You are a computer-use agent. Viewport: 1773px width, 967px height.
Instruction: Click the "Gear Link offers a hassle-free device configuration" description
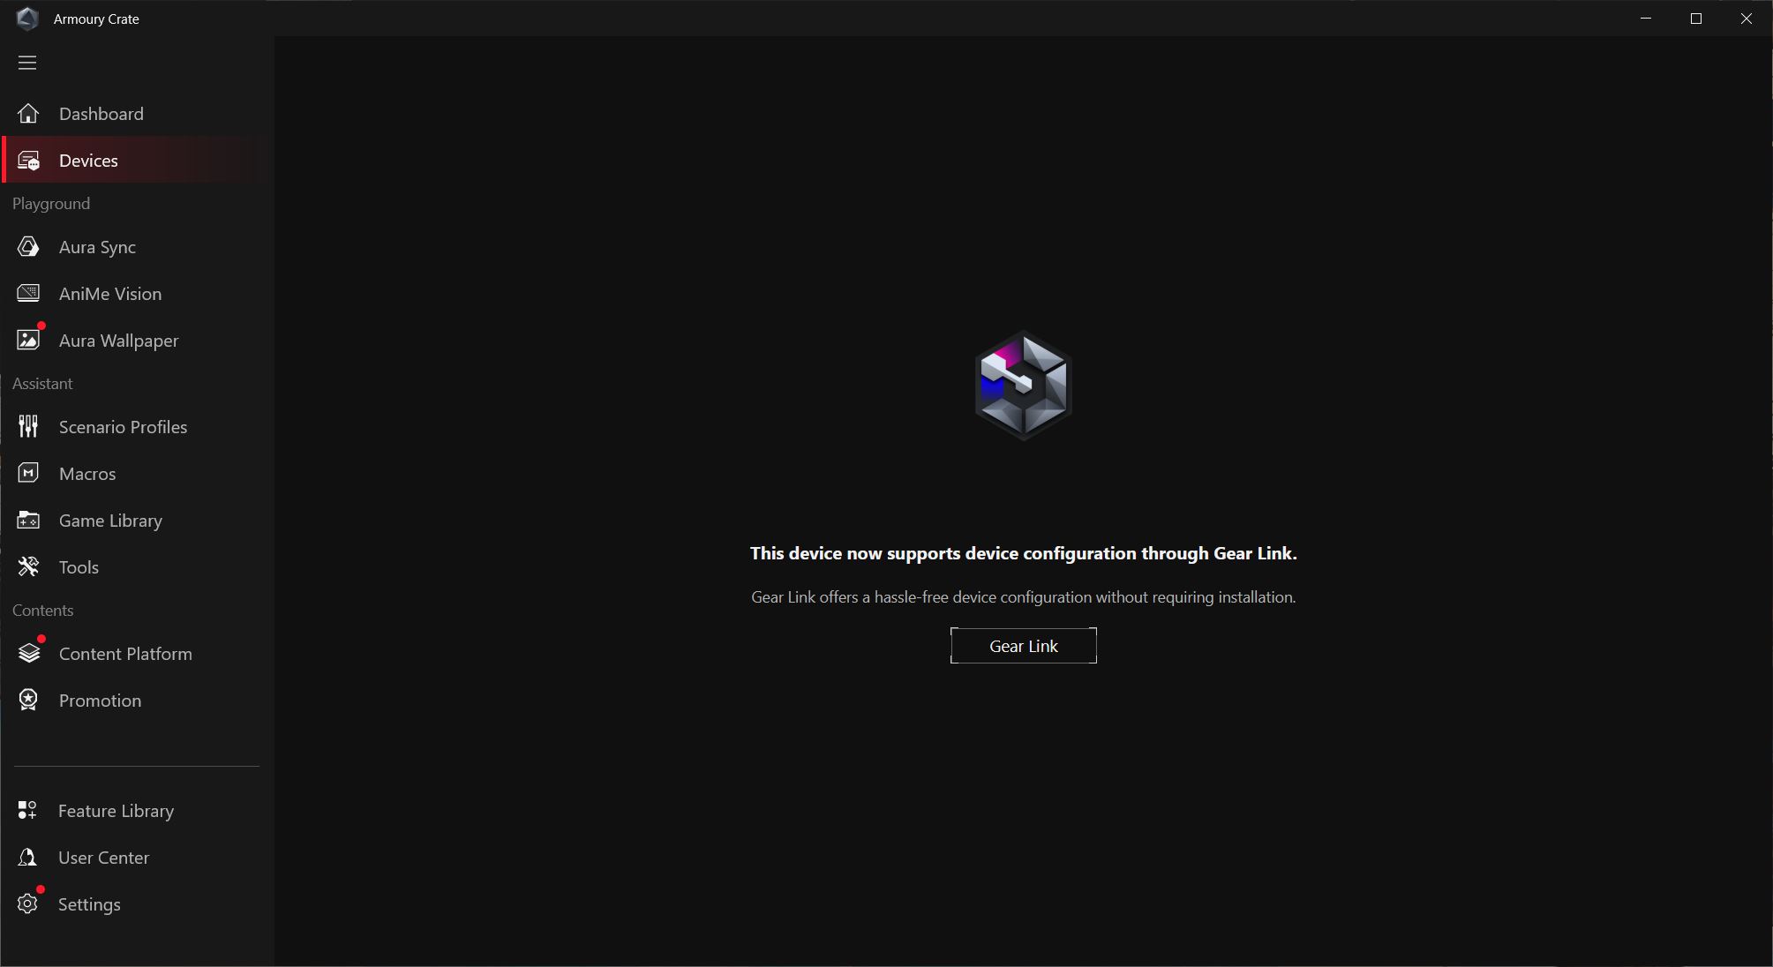(x=1024, y=597)
